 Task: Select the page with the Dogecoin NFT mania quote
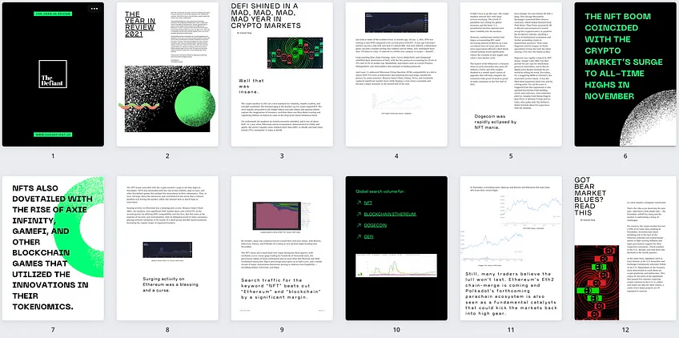pyautogui.click(x=511, y=74)
